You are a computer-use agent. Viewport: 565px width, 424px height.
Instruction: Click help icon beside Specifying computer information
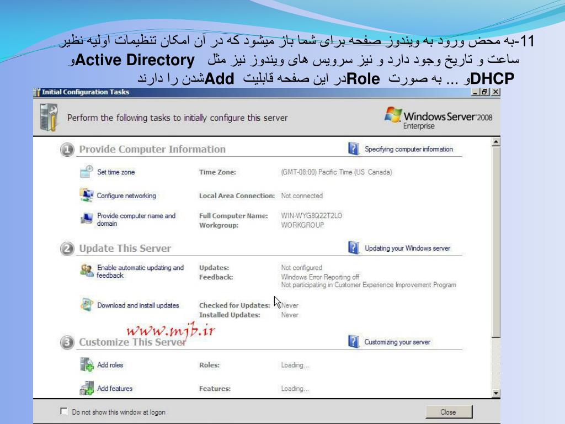354,149
